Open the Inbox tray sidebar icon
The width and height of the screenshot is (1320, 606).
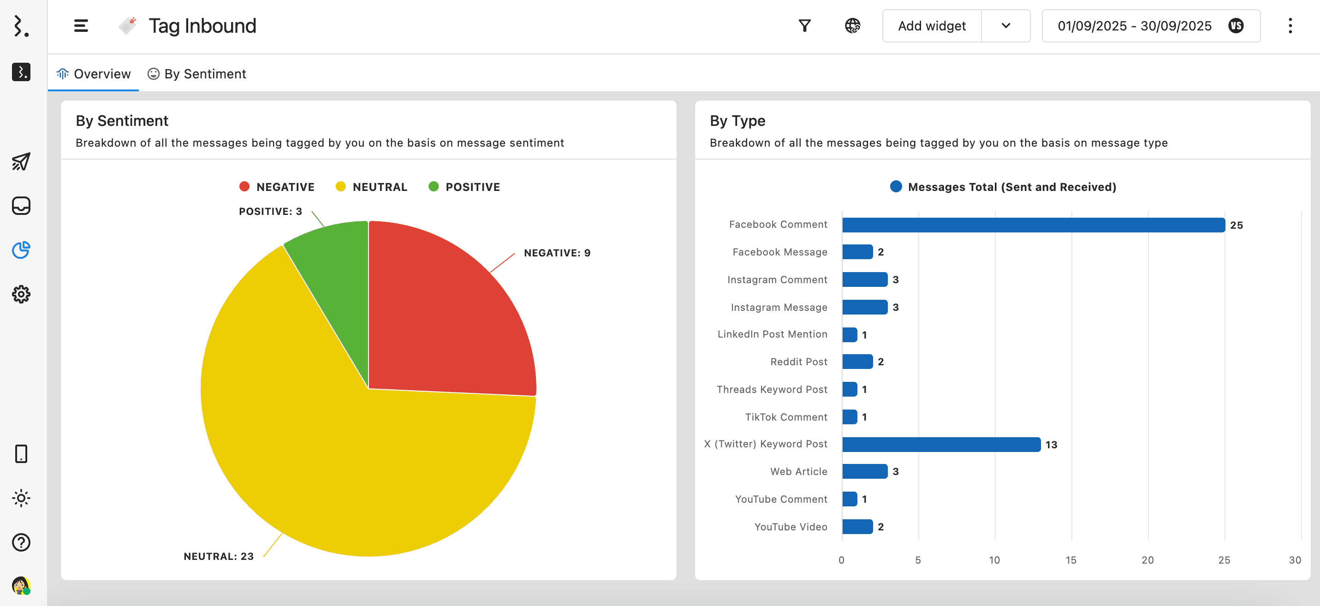[21, 206]
